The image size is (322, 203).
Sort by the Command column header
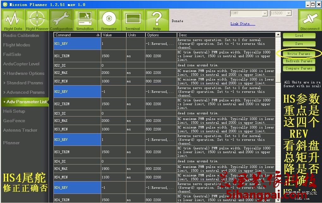77,35
